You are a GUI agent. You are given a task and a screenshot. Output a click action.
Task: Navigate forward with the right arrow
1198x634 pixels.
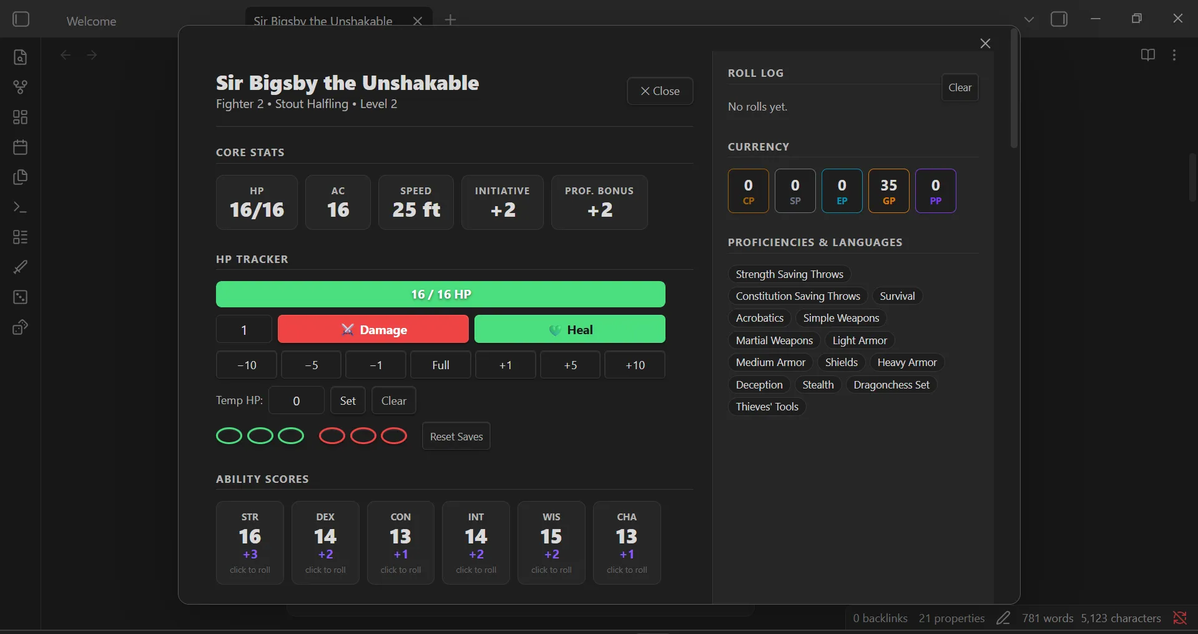click(92, 55)
